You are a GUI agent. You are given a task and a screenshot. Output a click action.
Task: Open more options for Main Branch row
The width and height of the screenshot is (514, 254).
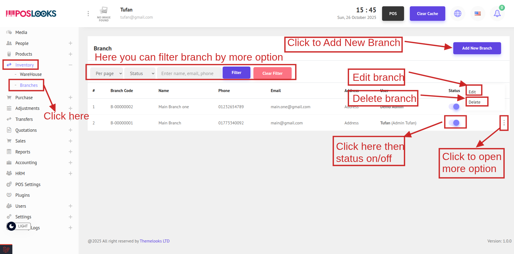pos(504,123)
